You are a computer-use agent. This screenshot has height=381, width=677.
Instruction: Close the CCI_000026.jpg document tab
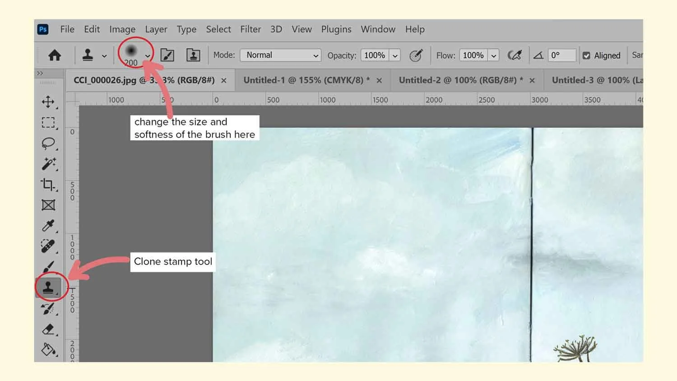tap(224, 80)
